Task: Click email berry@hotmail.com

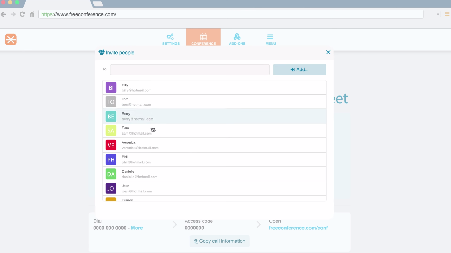Action: point(137,119)
